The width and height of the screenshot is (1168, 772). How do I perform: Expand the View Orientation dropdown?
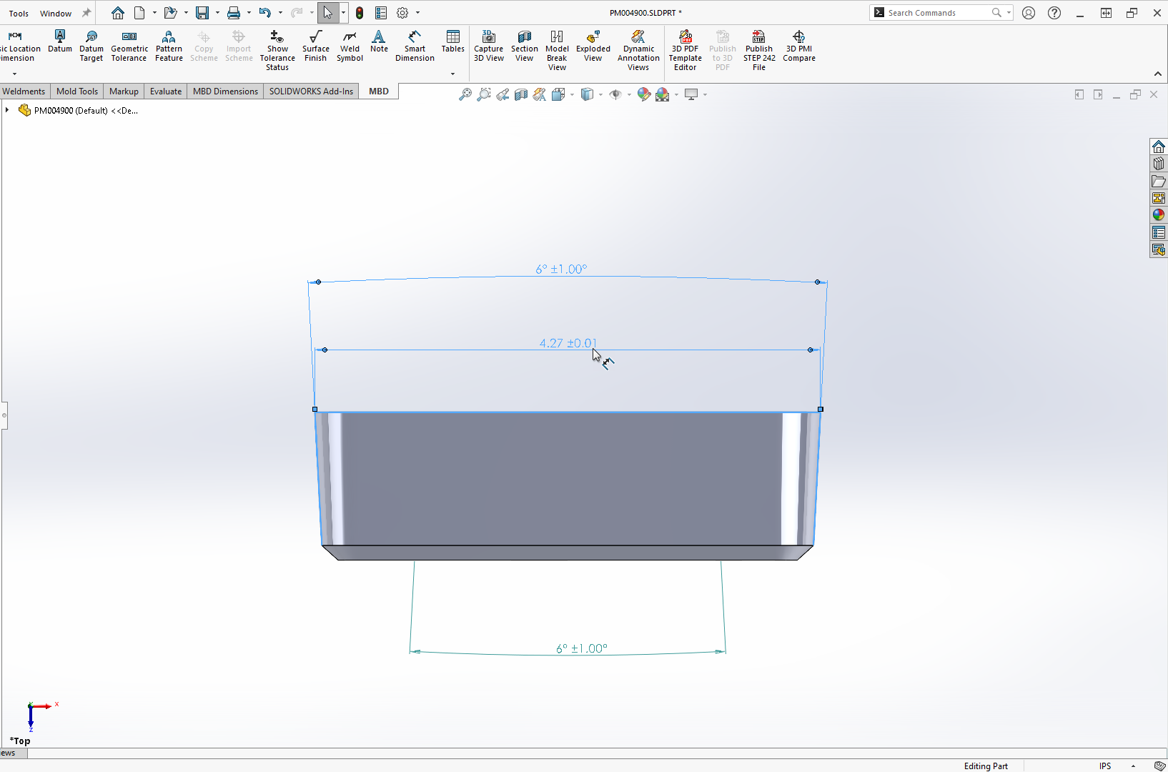tap(571, 95)
